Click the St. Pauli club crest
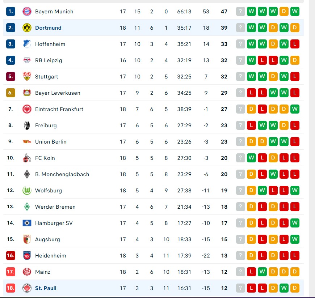Image resolution: width=315 pixels, height=298 pixels. [x=27, y=288]
